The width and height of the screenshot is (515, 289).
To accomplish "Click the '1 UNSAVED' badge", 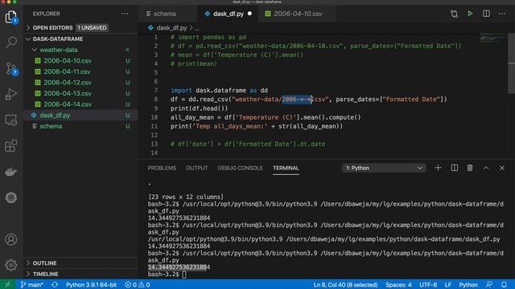I will [x=92, y=28].
